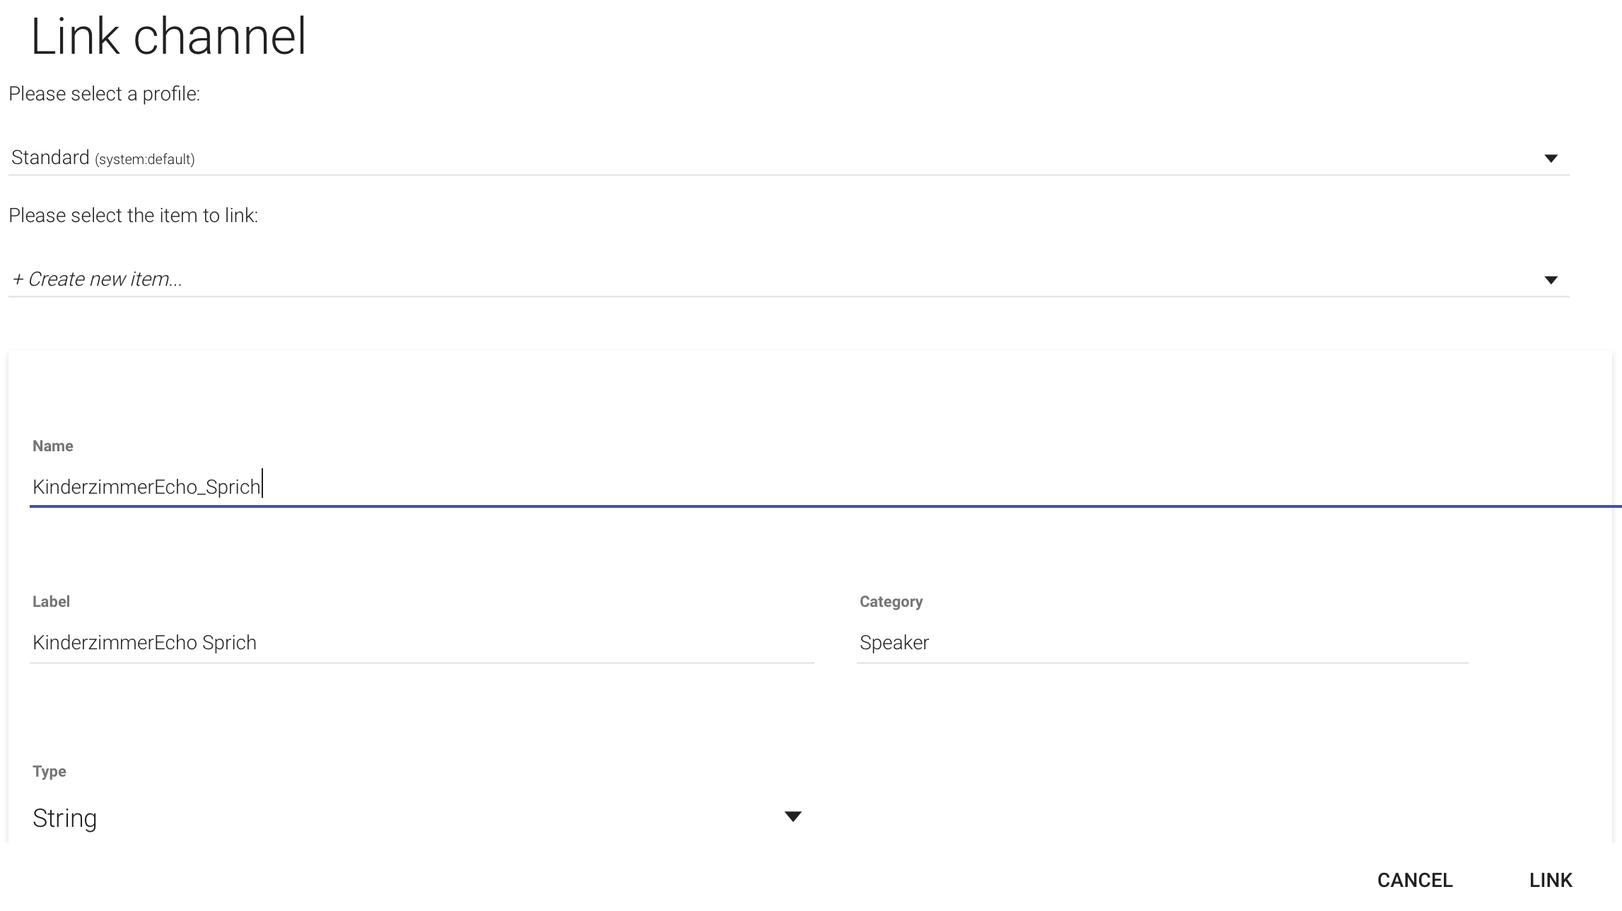Image resolution: width=1622 pixels, height=911 pixels.
Task: Click the Label field caption
Action: point(51,602)
